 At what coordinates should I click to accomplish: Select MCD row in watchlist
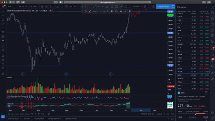pyautogui.click(x=192, y=68)
